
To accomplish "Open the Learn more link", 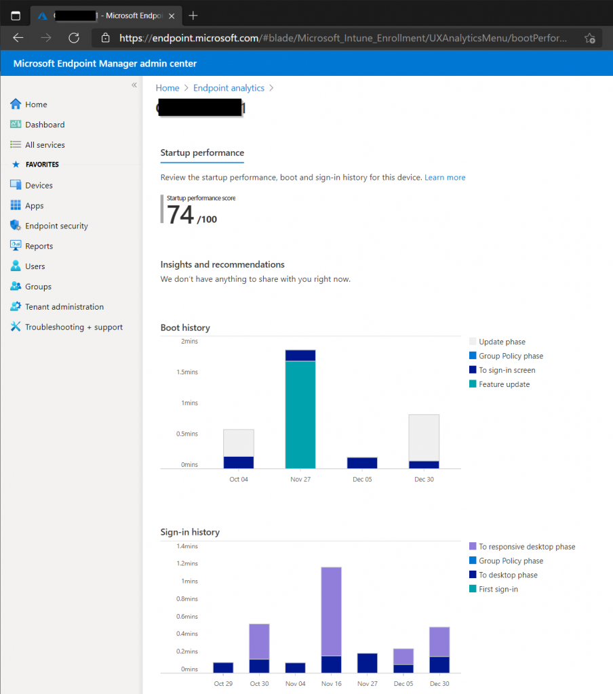I will pyautogui.click(x=445, y=178).
